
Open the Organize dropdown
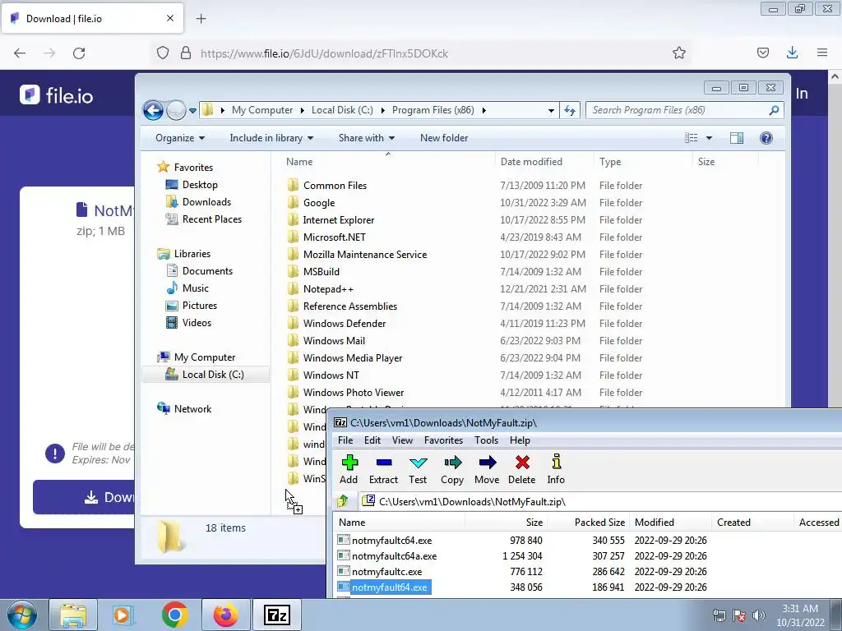pyautogui.click(x=180, y=138)
